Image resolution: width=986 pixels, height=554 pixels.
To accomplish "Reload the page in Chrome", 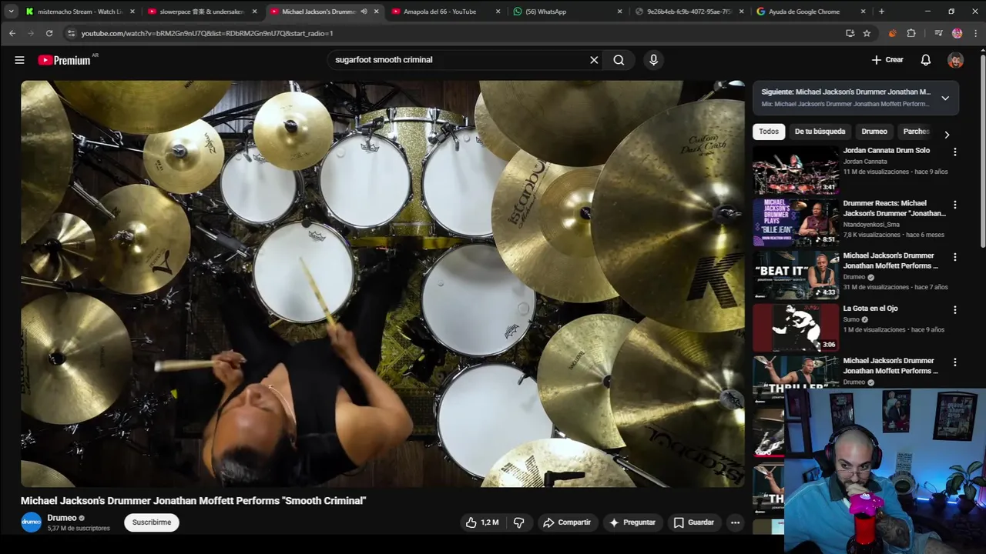I will coord(49,33).
